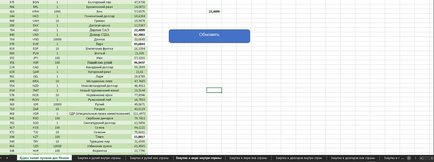Viewport: 434px width, 162px height.
Task: Select the rupee rate cell 96,0437
Action: (139, 62)
